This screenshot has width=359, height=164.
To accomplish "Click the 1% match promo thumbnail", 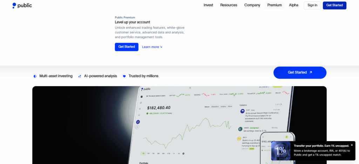I will tap(281, 151).
